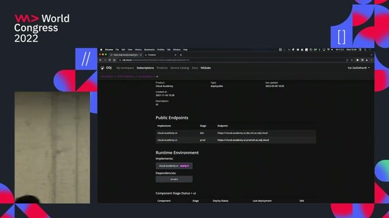Click the 'prod' stage cell

click(202, 140)
